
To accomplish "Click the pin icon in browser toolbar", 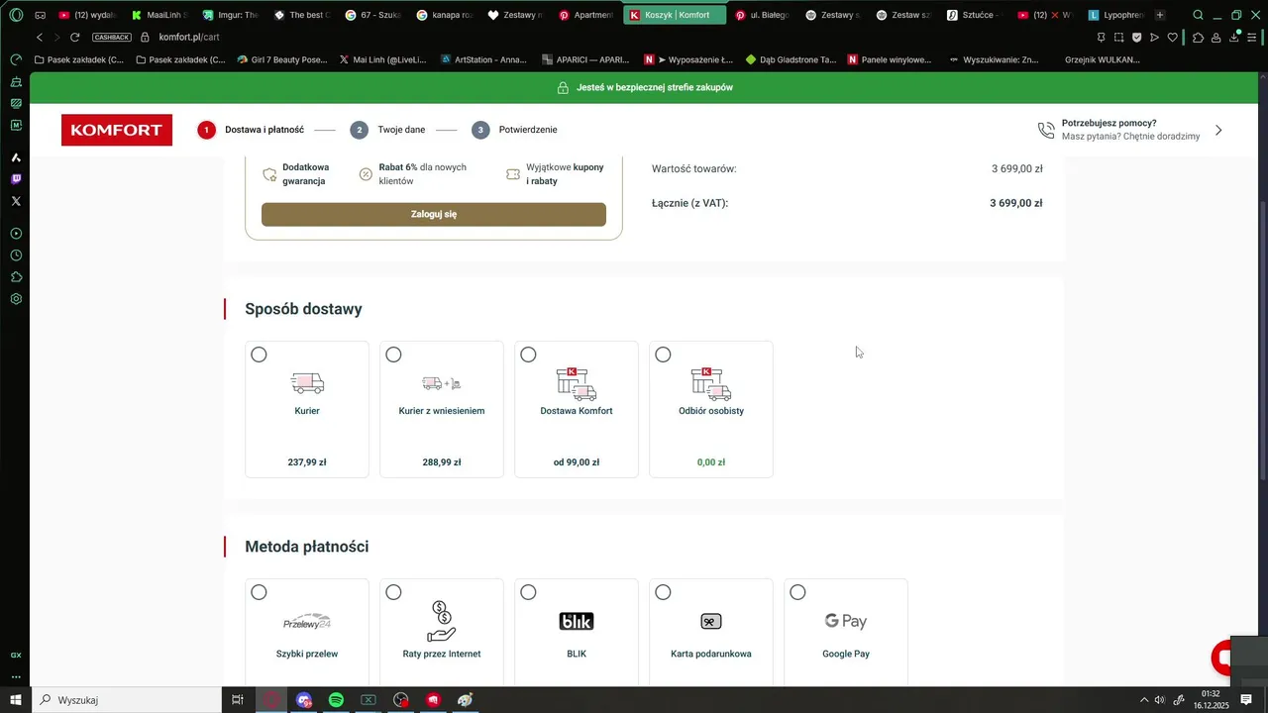I will click(x=1101, y=37).
